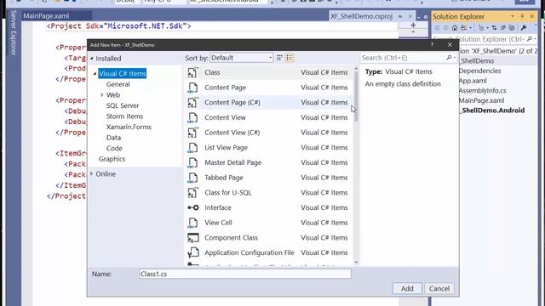Select the Graphics category

click(112, 159)
